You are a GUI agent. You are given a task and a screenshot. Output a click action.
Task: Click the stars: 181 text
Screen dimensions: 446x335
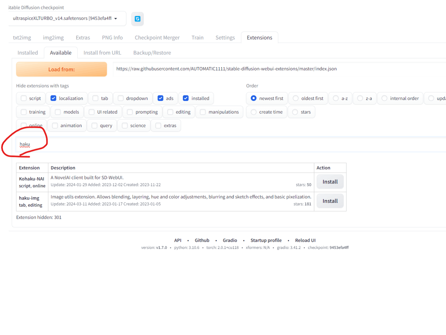pos(302,204)
